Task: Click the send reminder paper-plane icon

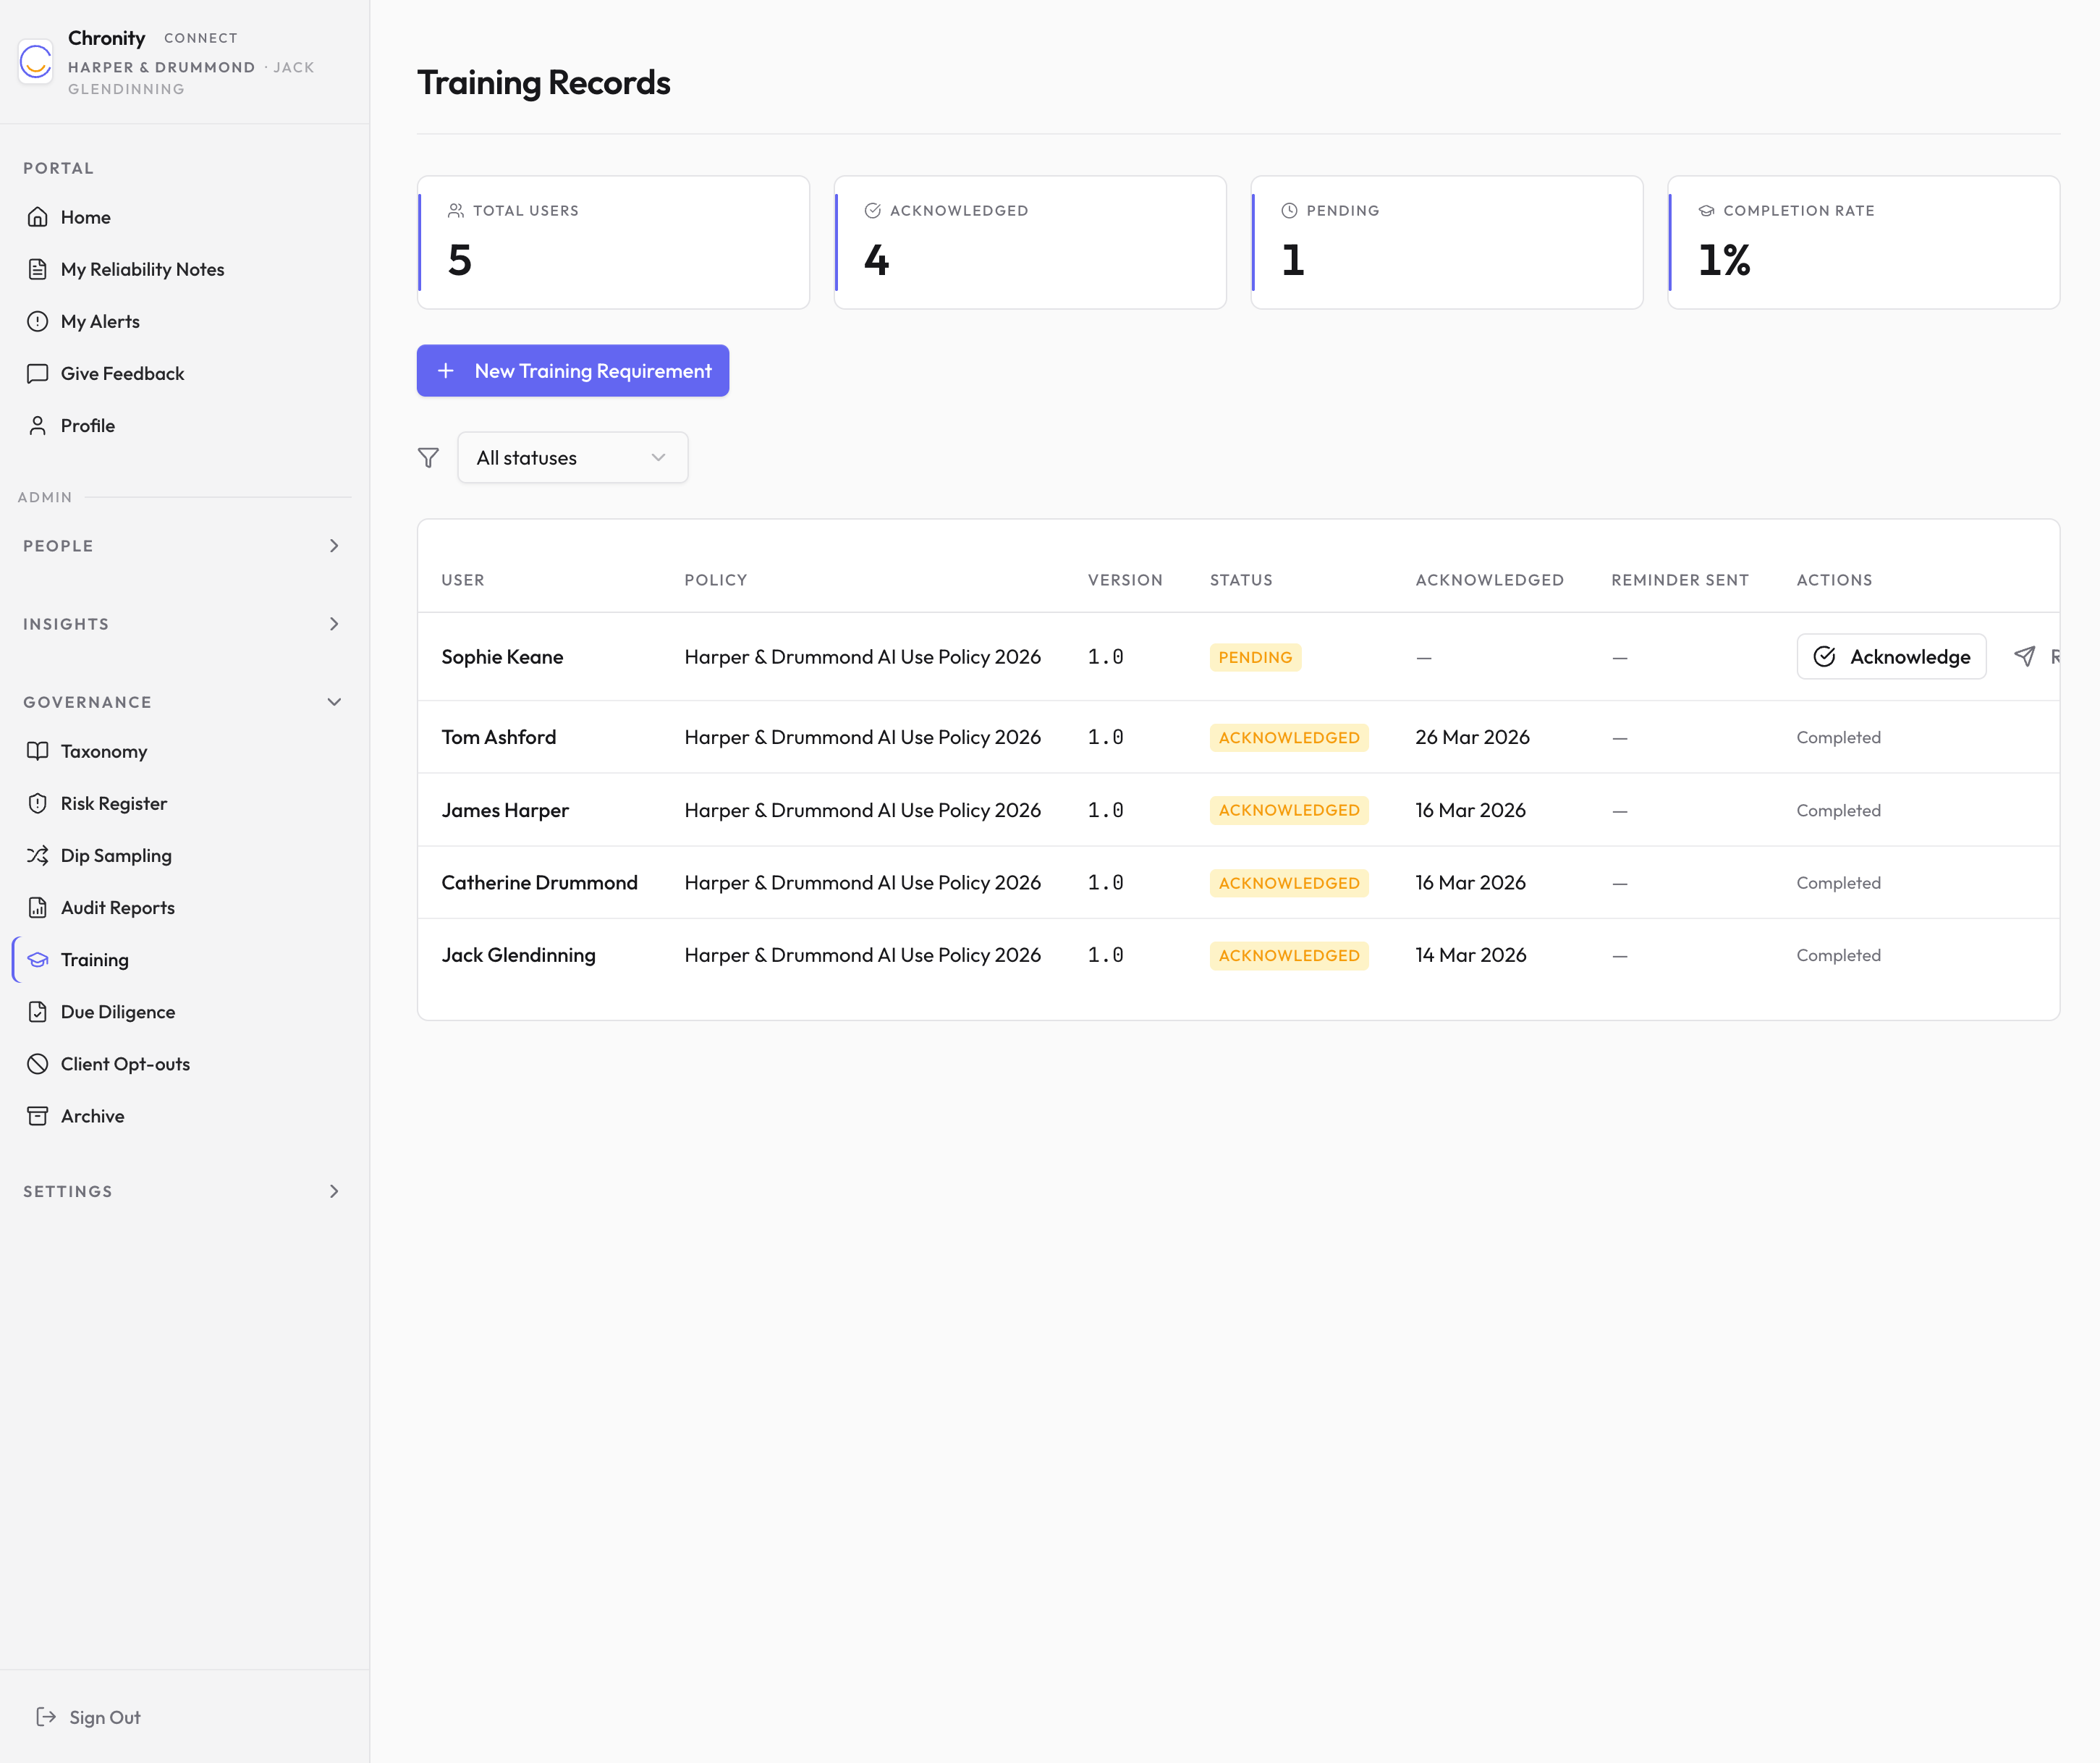Action: [2024, 656]
